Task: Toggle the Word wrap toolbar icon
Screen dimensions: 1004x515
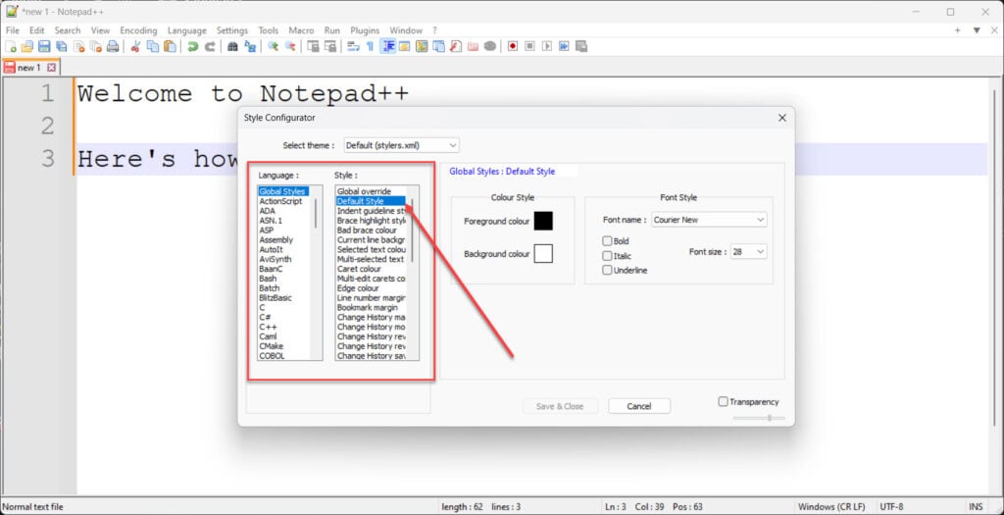Action: point(352,46)
